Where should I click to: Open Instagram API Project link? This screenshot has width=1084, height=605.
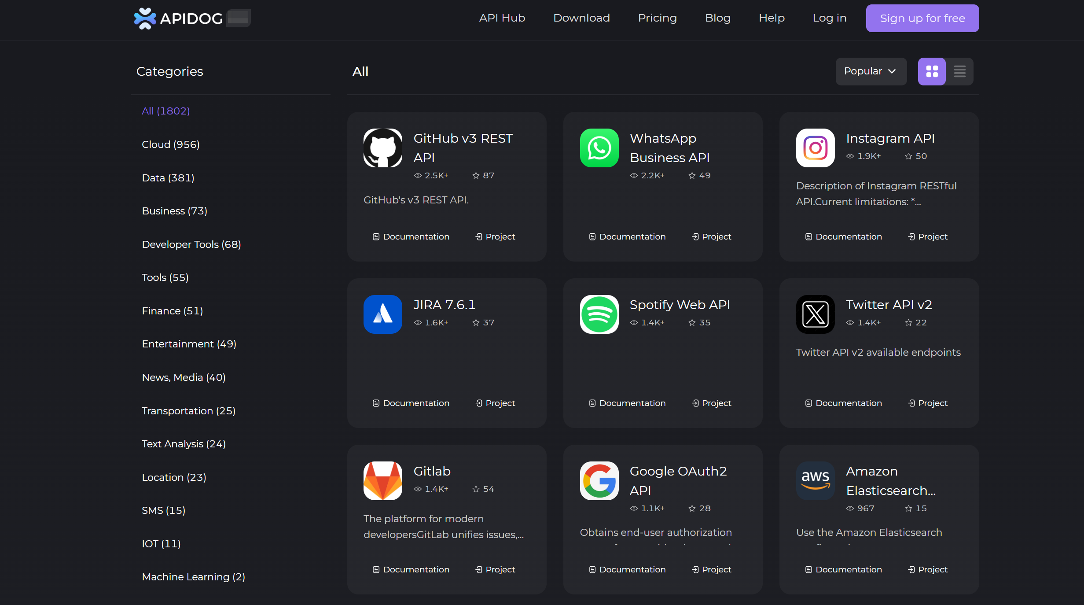tap(927, 237)
